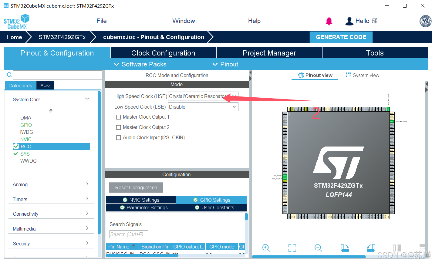Click the MX icon in the title bar
432x263 pixels.
6,6
